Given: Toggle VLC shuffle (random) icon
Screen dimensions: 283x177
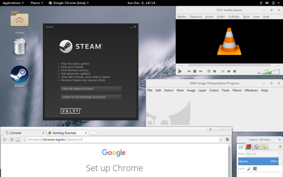Looking at the screenshot, I should [234, 71].
